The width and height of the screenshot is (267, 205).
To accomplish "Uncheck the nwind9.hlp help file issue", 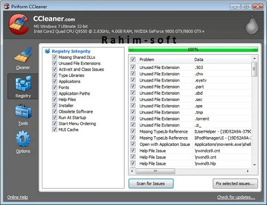I will point(133,163).
